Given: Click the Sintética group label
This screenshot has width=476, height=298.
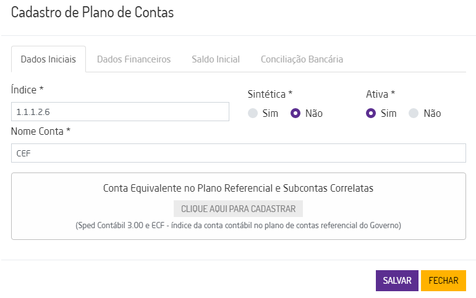Looking at the screenshot, I should (270, 94).
